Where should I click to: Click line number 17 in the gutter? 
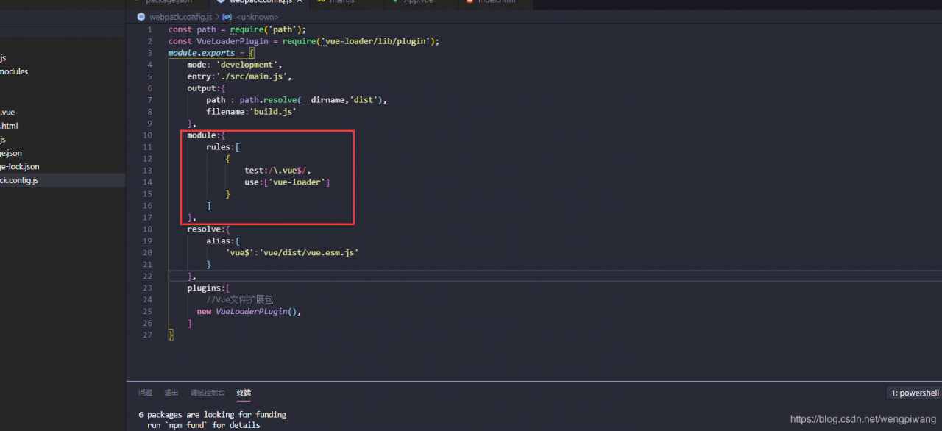tap(148, 218)
